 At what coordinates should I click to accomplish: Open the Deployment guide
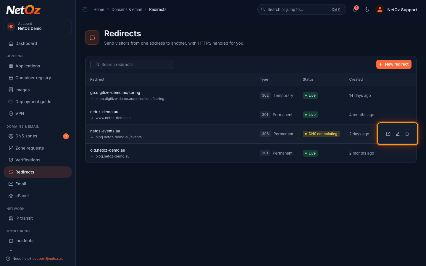click(38, 102)
